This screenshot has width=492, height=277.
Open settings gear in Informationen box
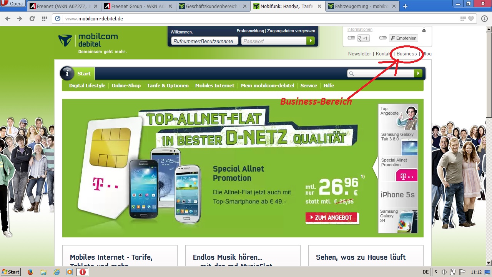[424, 31]
